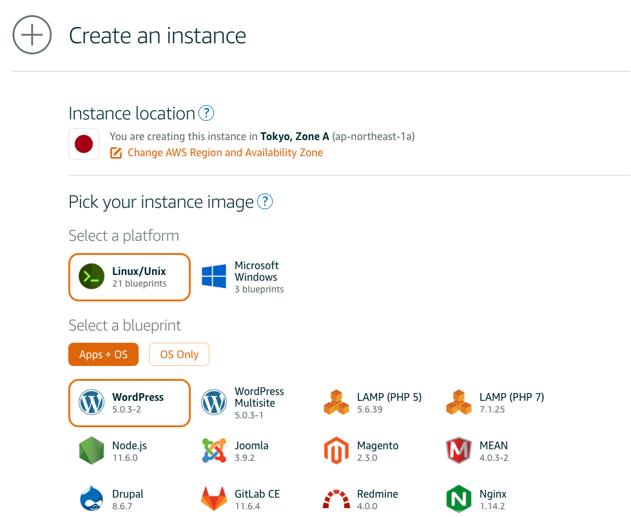The image size is (631, 517).
Task: Click the edit pencil icon for region change
Action: coord(116,153)
